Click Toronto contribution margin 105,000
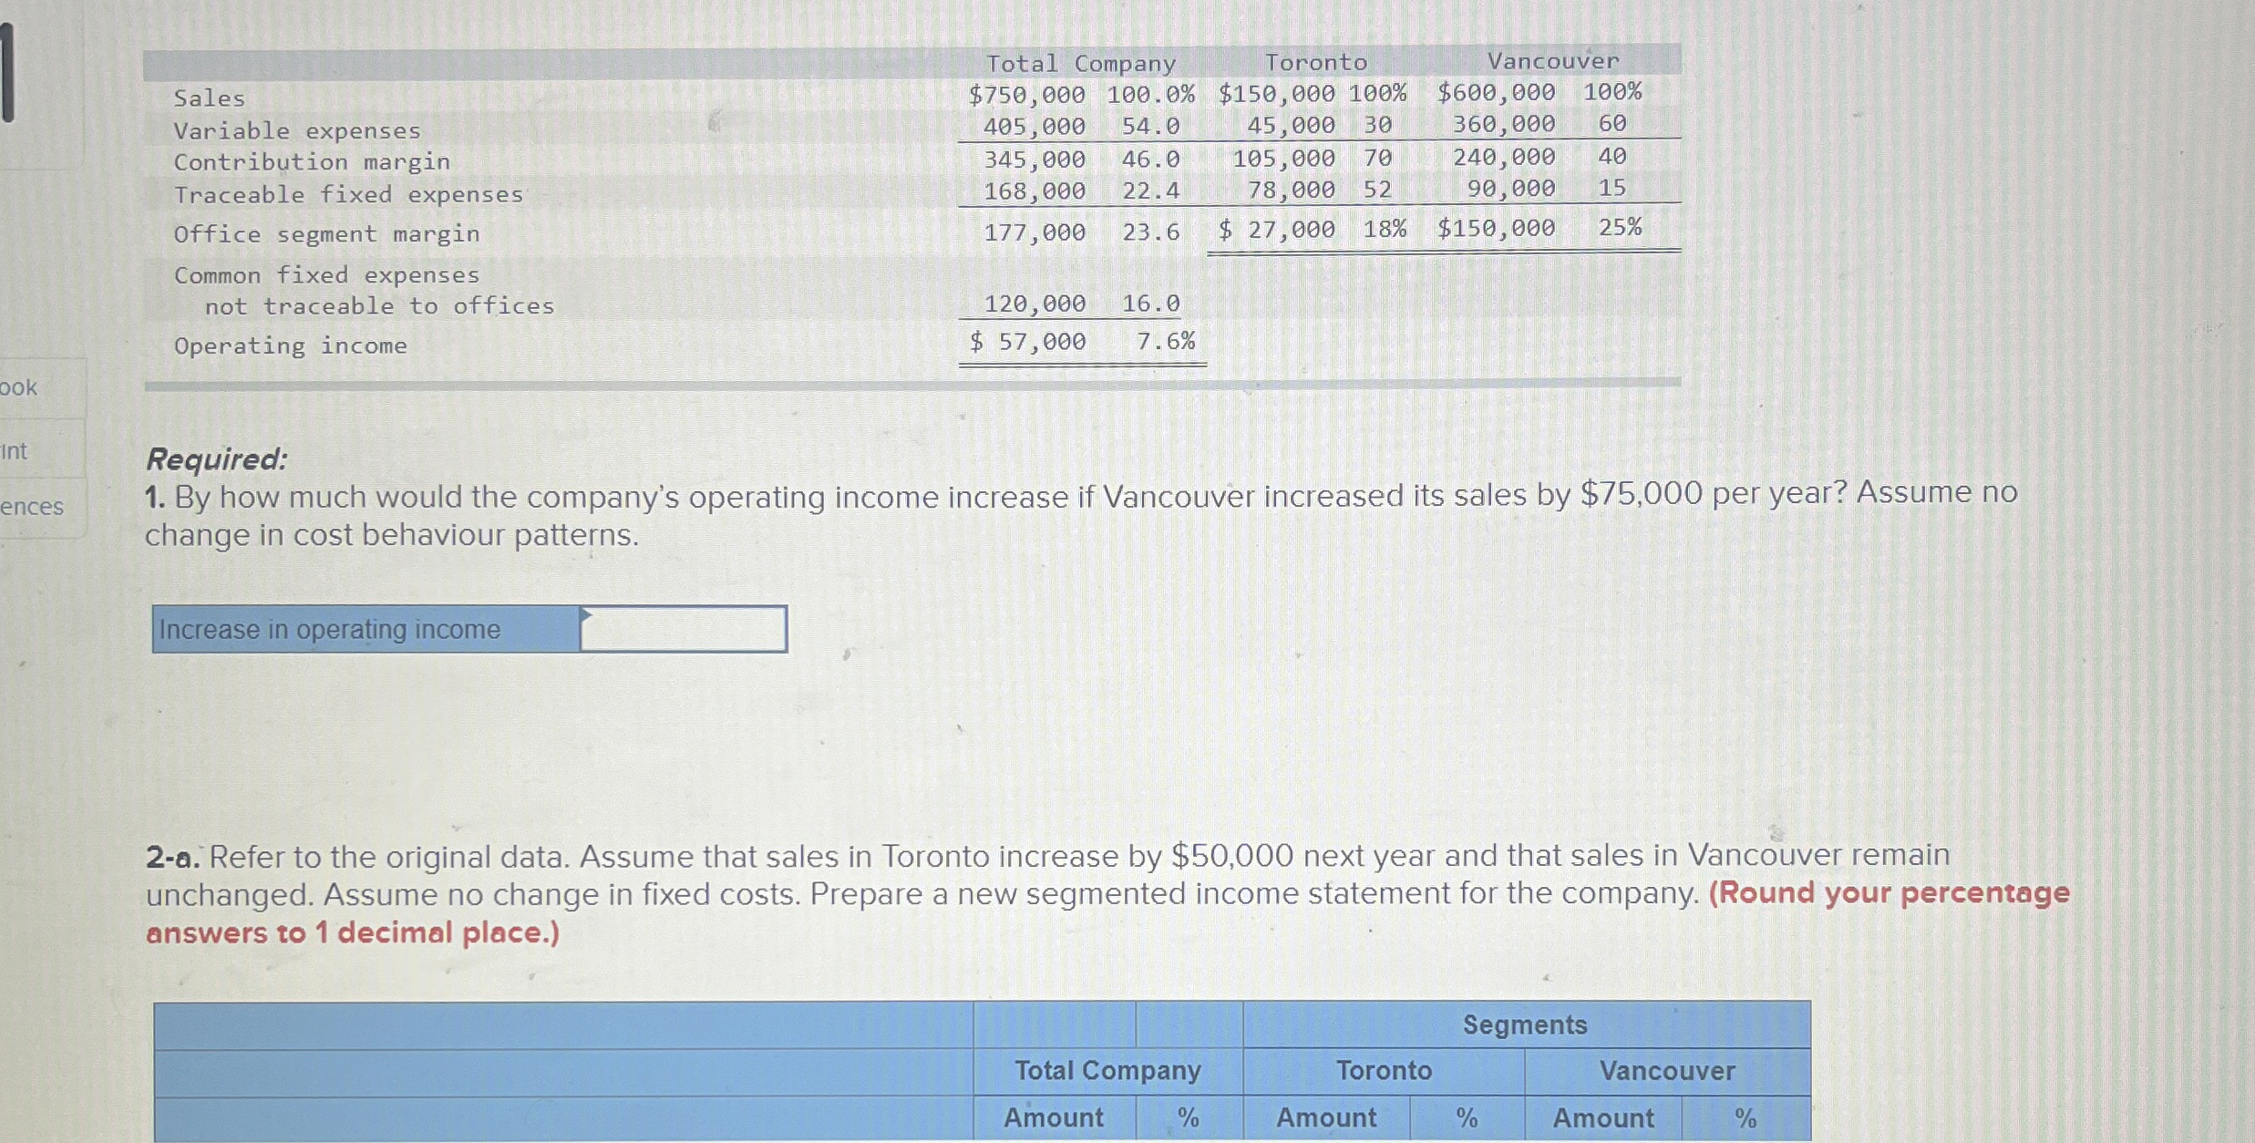The height and width of the screenshot is (1143, 2255). (x=1283, y=159)
